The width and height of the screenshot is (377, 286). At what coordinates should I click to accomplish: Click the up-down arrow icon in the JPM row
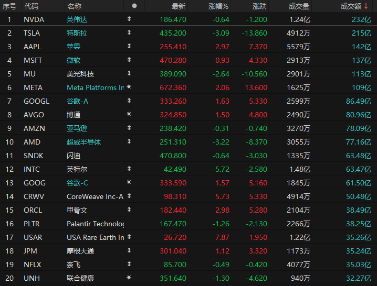(129, 250)
